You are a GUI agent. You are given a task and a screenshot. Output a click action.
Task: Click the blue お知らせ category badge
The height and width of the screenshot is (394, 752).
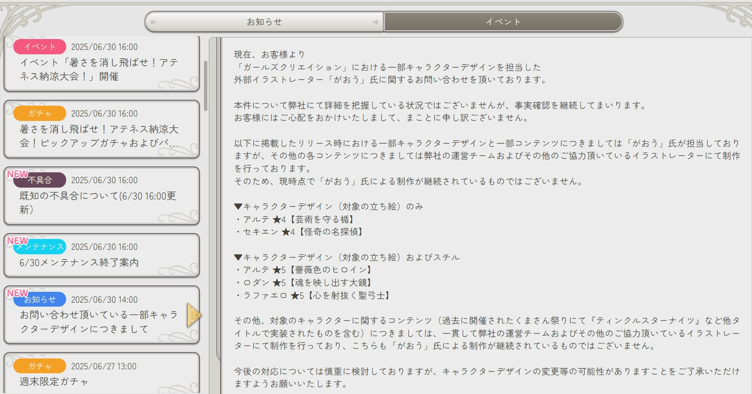point(40,300)
